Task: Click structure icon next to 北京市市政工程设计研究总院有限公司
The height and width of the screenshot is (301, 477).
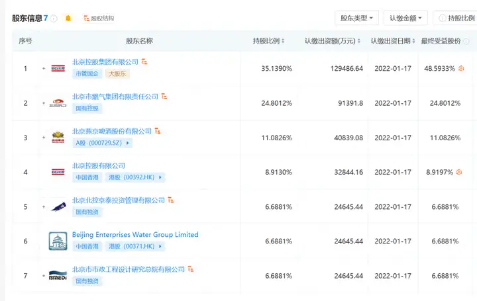Action: click(x=191, y=269)
